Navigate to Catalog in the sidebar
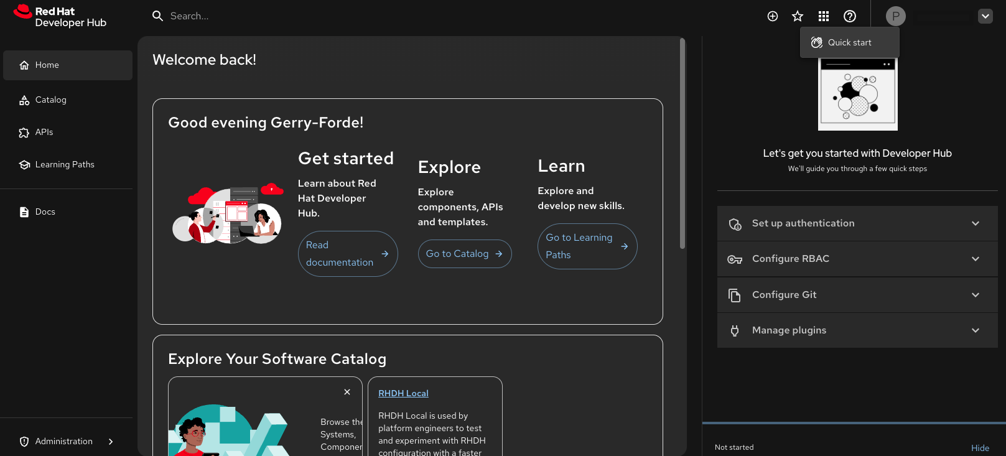Screen dimensions: 1006x456 tap(50, 100)
